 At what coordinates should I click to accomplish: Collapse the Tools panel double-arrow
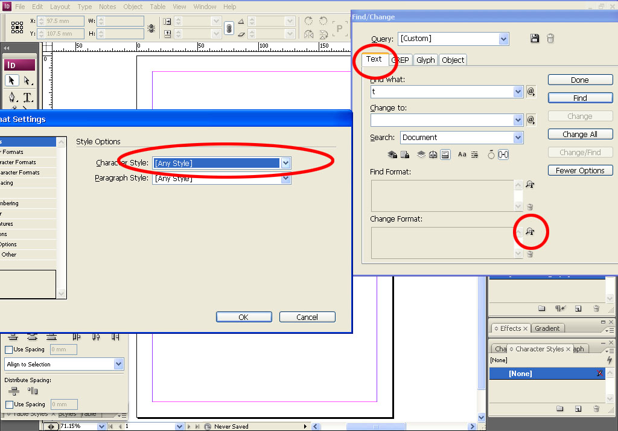[x=6, y=48]
